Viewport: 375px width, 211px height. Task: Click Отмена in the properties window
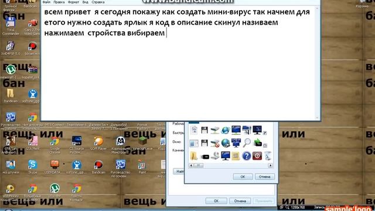tap(240, 201)
